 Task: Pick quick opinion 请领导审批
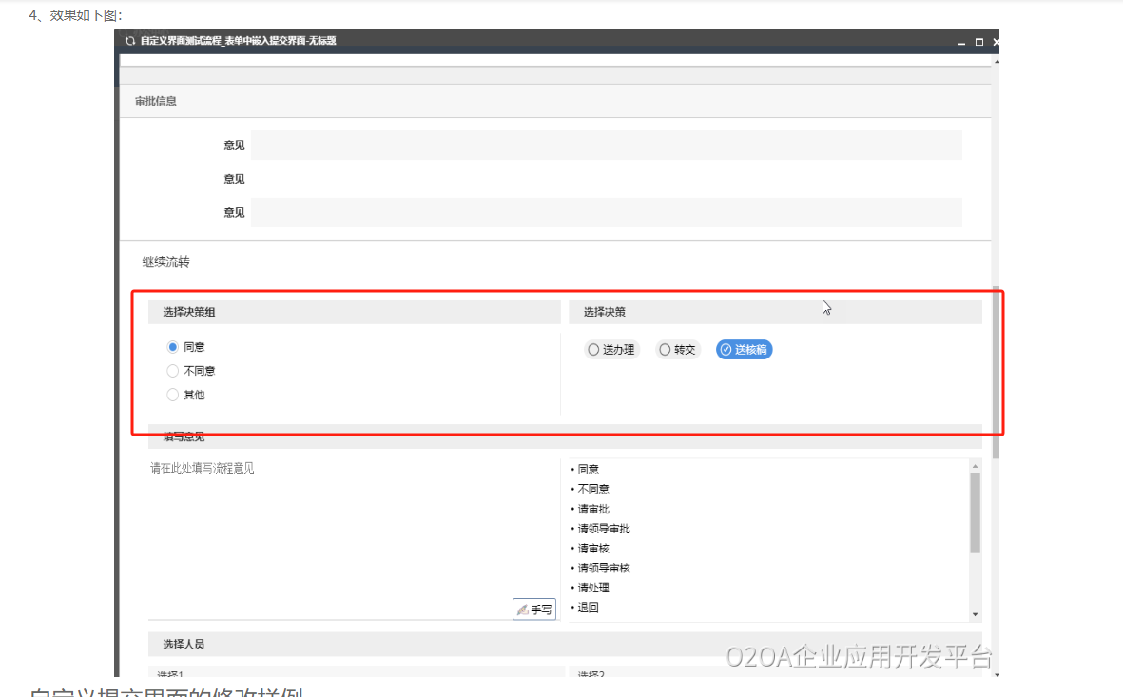[604, 529]
